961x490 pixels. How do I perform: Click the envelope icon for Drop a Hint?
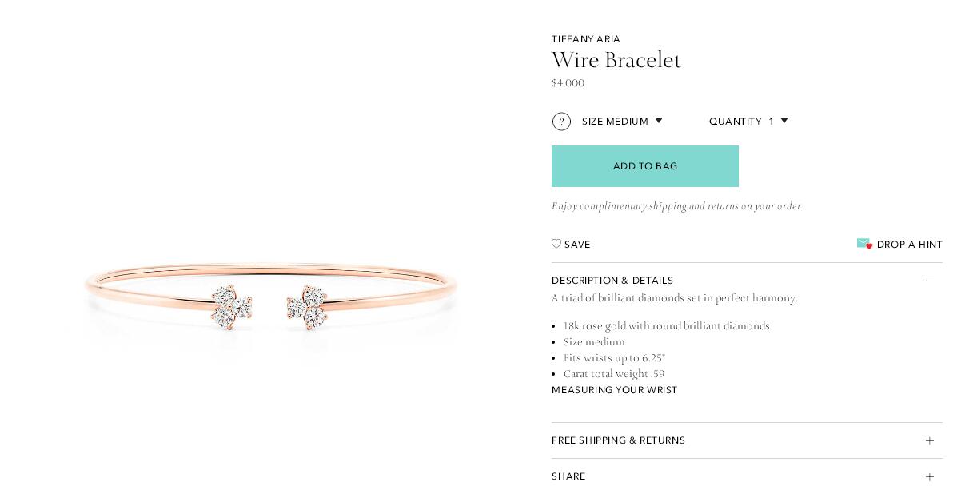pos(864,244)
